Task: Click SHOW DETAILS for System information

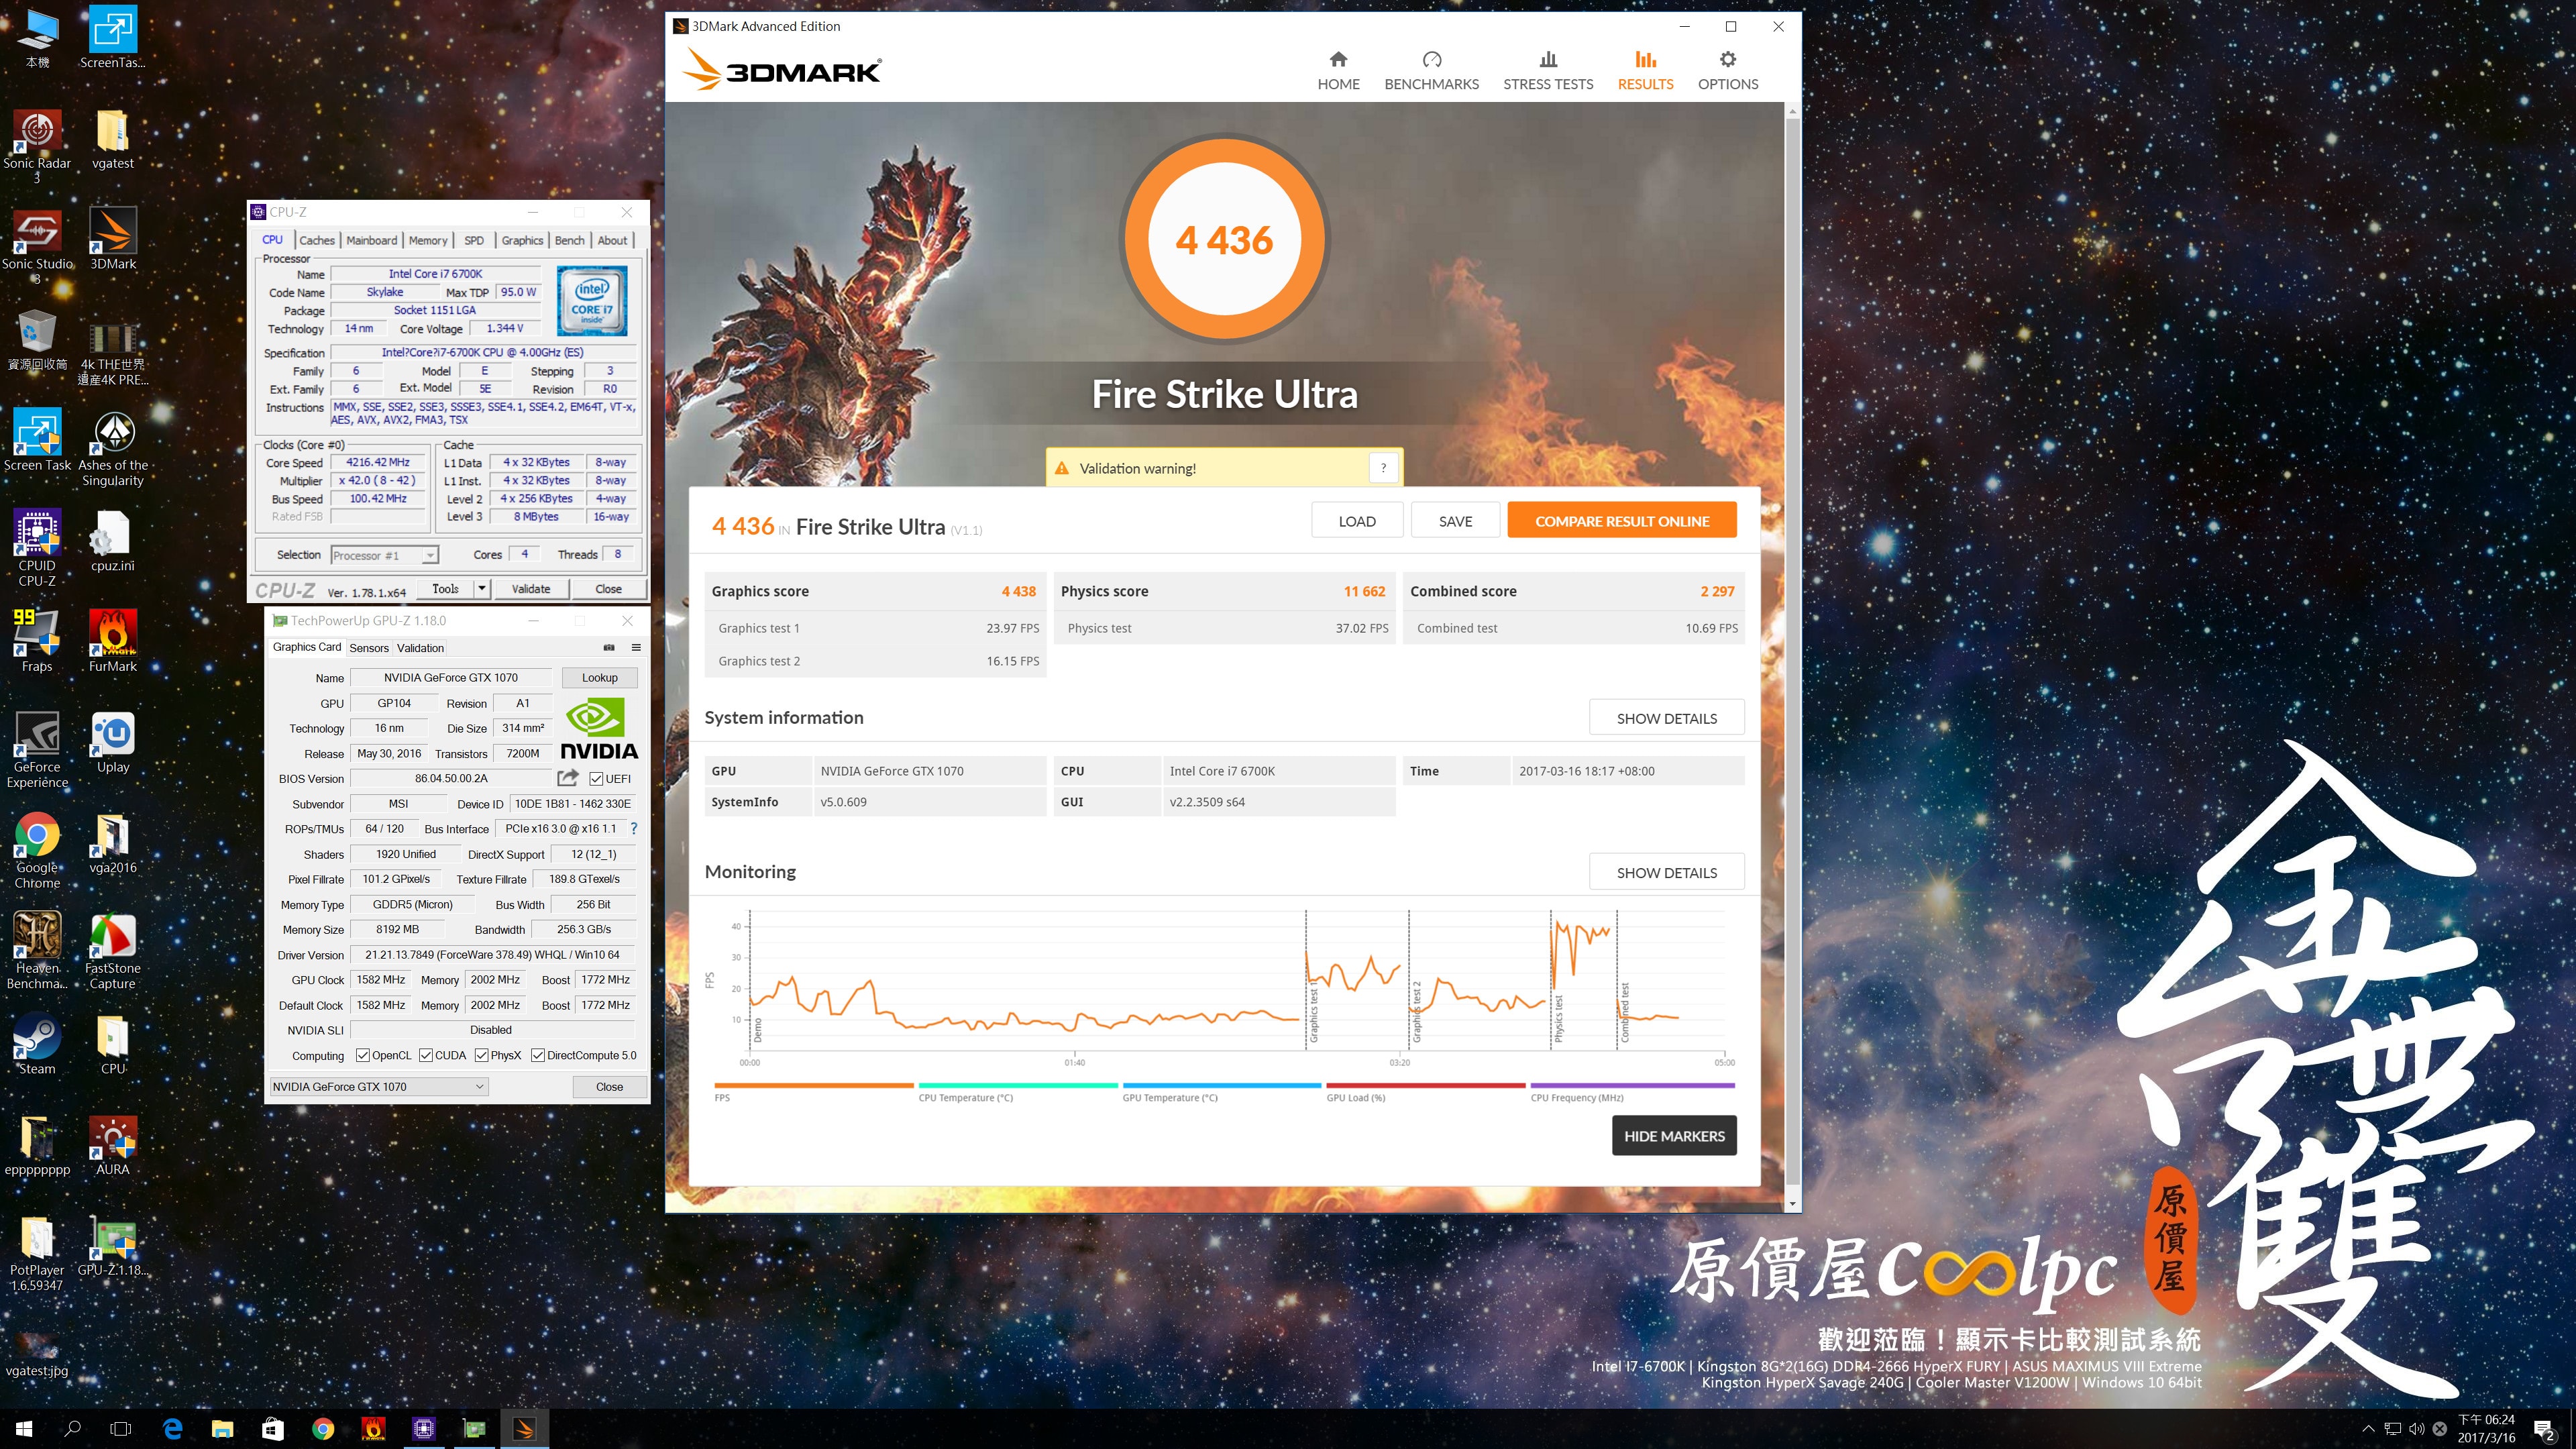Action: point(1666,718)
